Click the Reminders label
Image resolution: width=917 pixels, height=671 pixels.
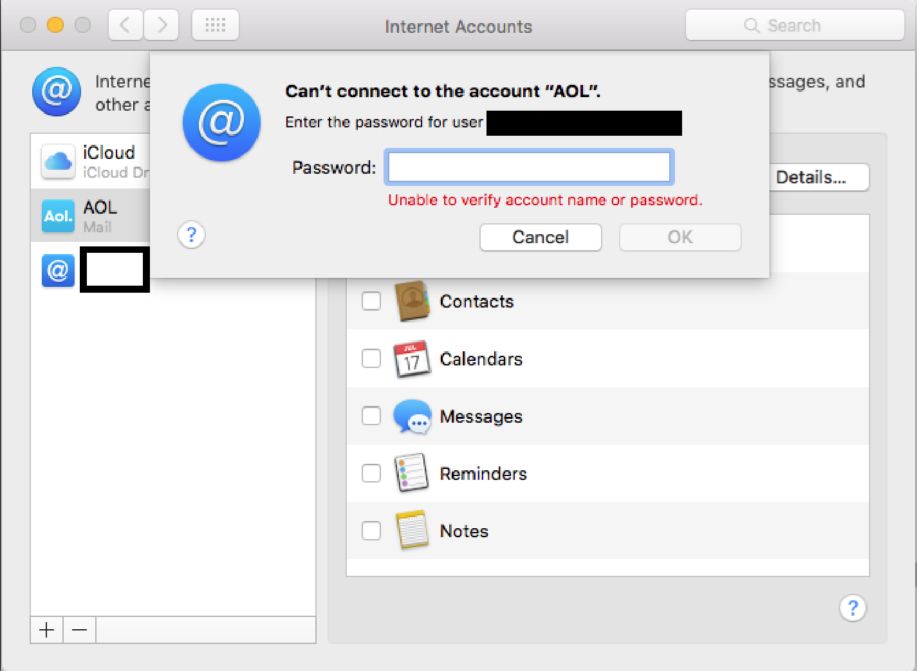pyautogui.click(x=483, y=473)
